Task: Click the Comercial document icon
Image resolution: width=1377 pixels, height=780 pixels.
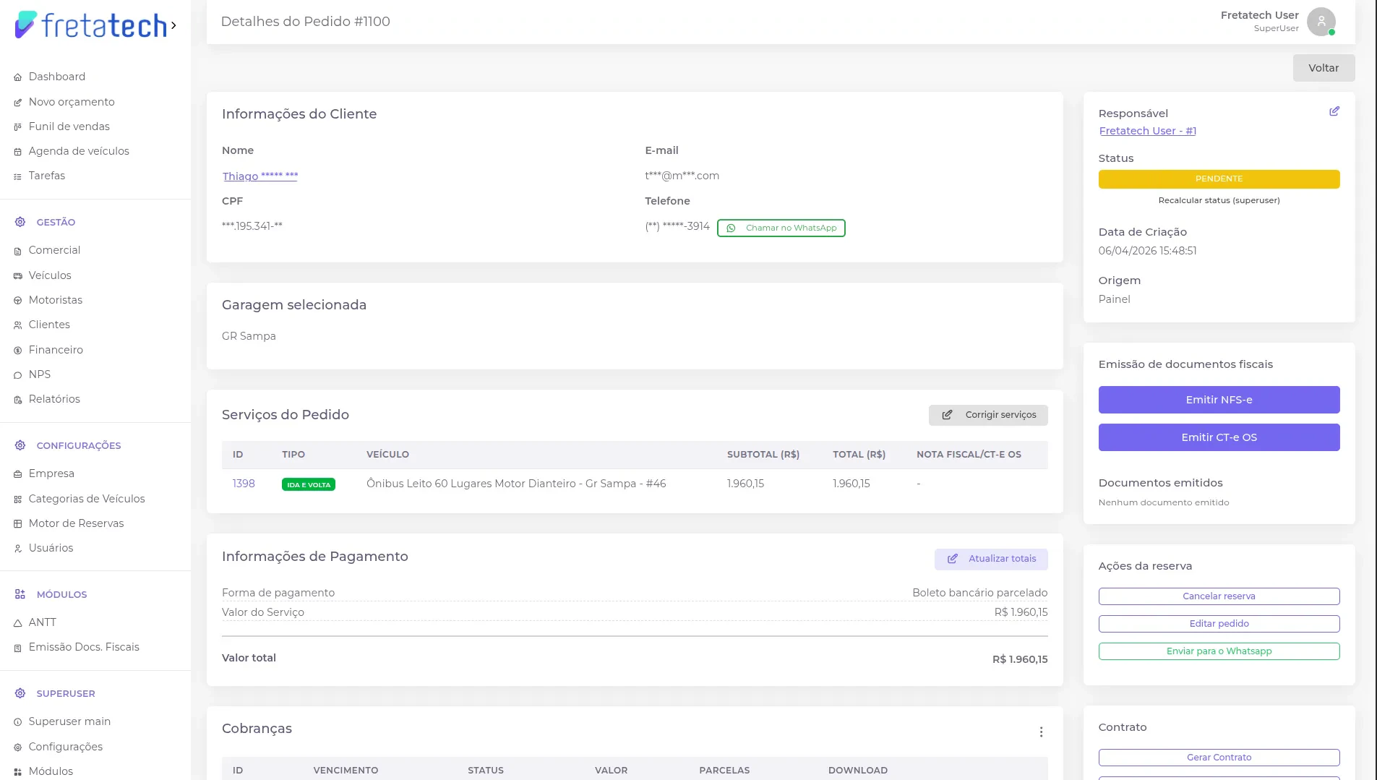Action: point(18,251)
